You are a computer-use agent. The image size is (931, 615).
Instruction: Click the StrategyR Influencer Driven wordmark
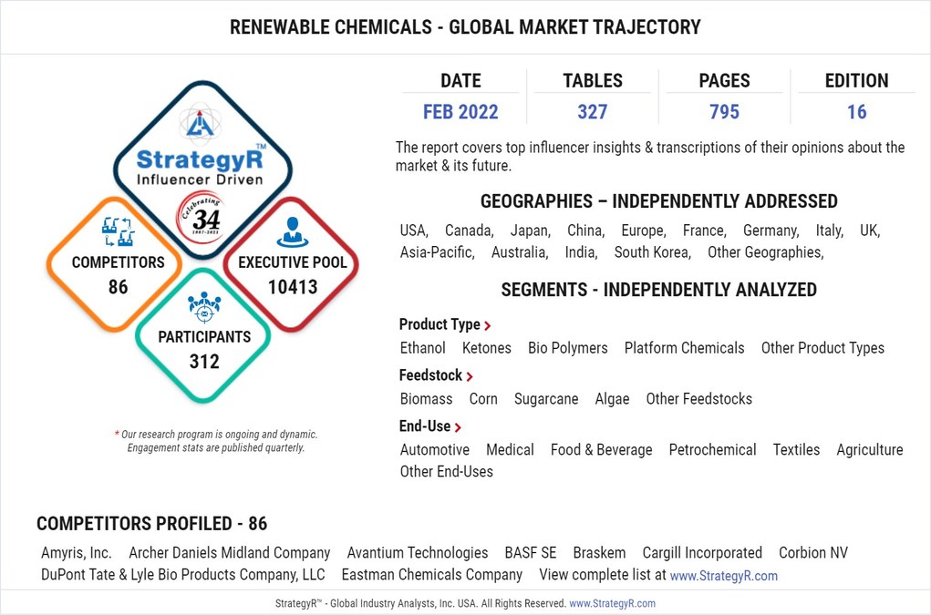pos(200,167)
